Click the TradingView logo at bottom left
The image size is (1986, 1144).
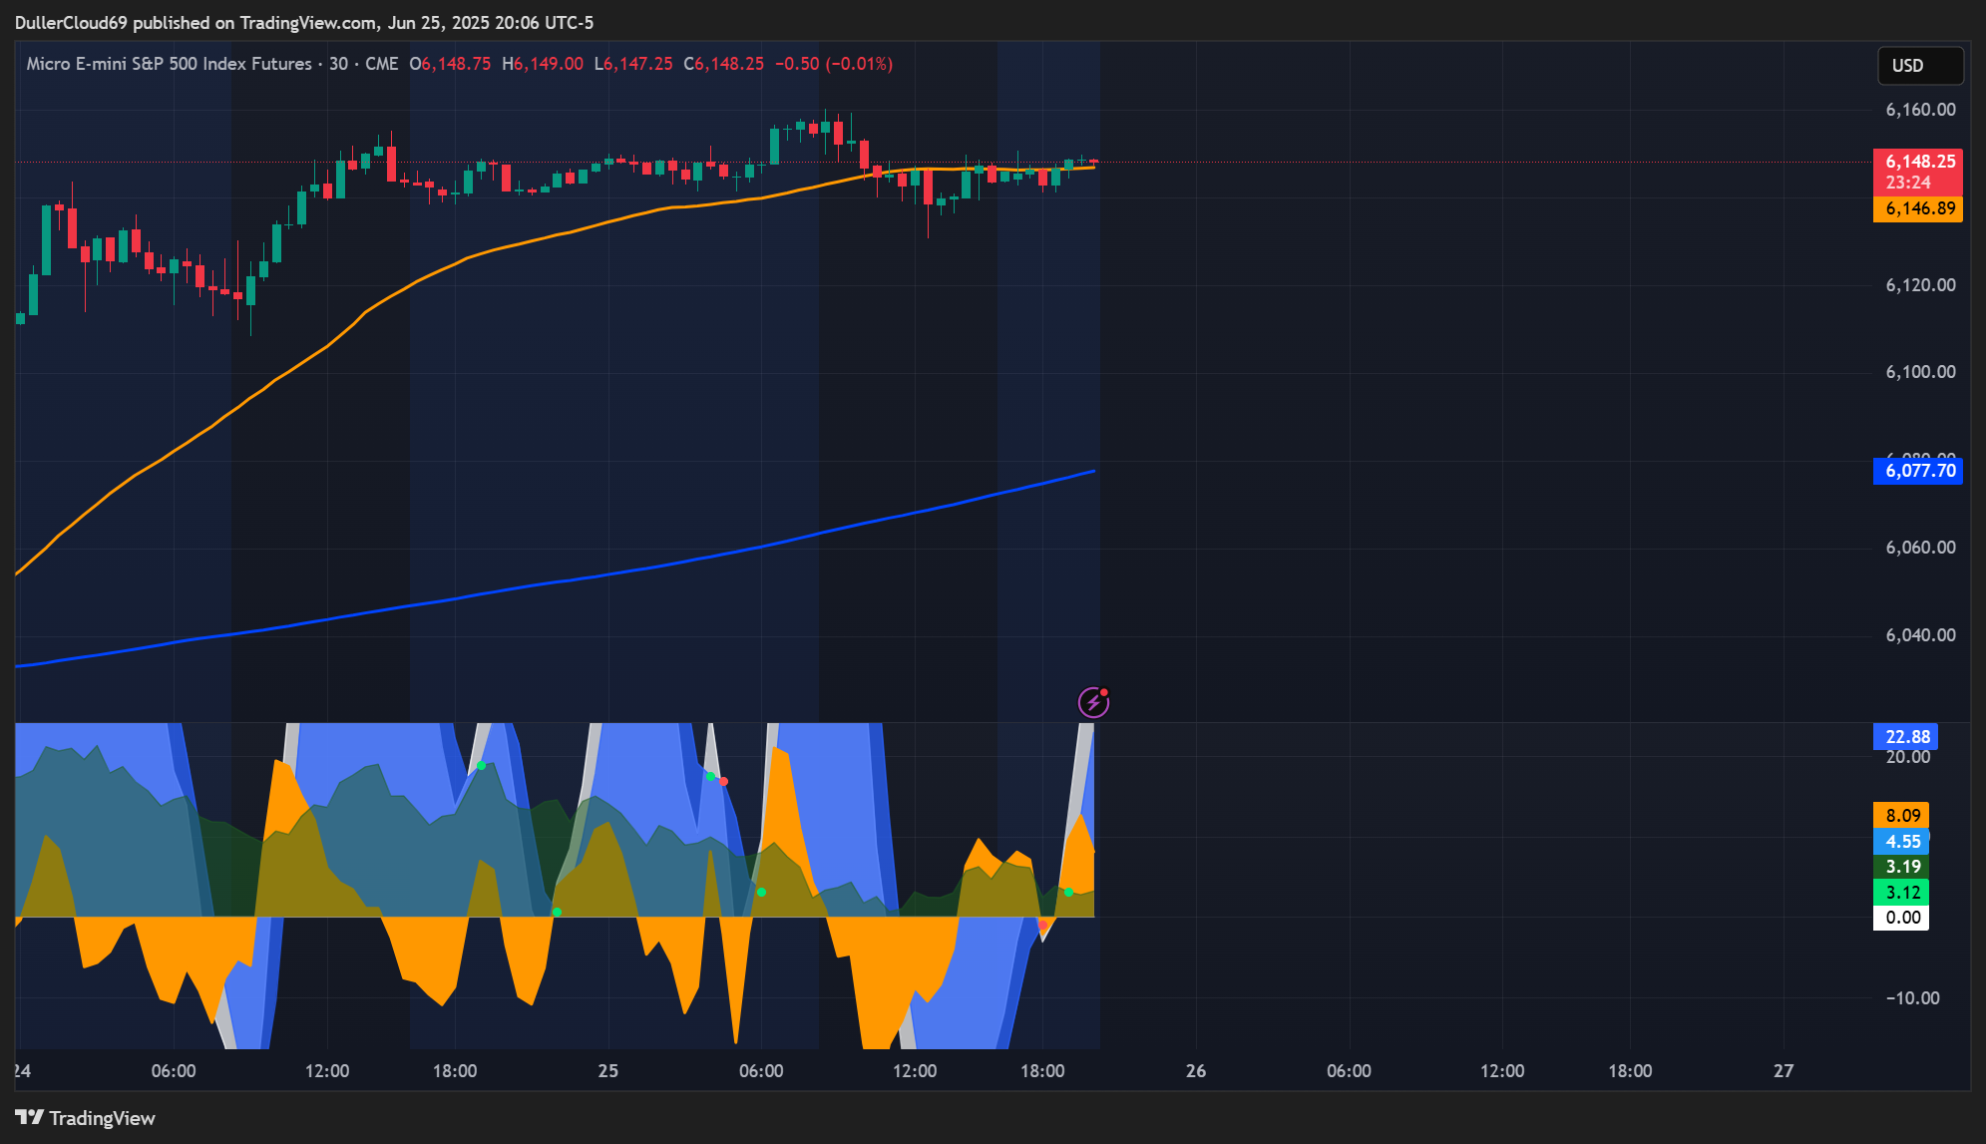(x=85, y=1118)
